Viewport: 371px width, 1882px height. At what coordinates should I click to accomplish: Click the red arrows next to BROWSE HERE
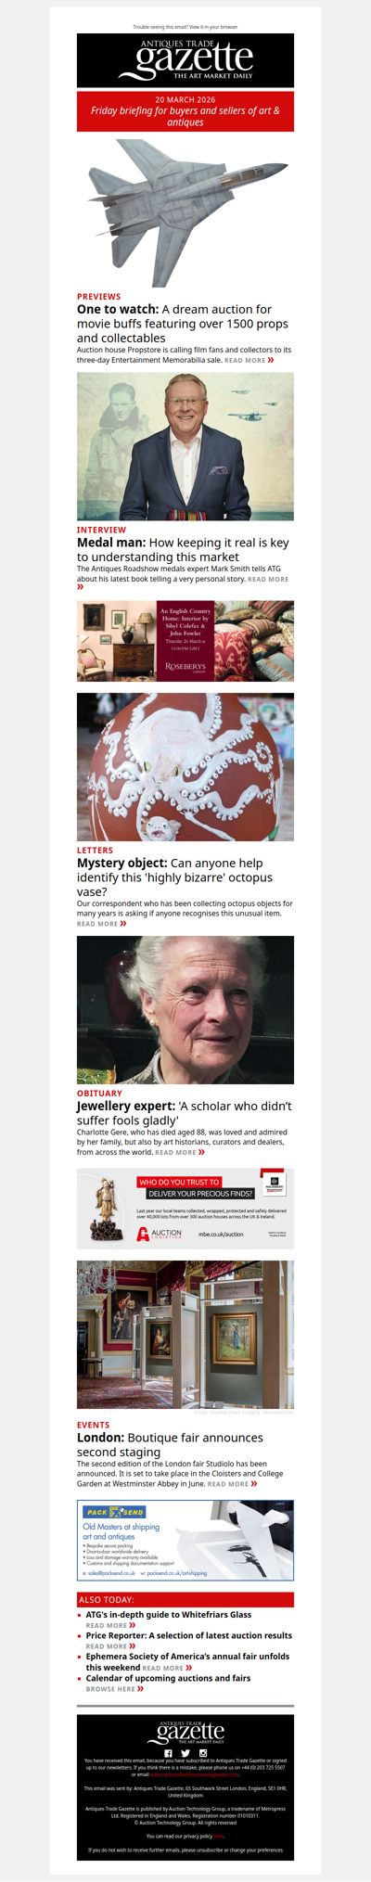[x=140, y=1689]
